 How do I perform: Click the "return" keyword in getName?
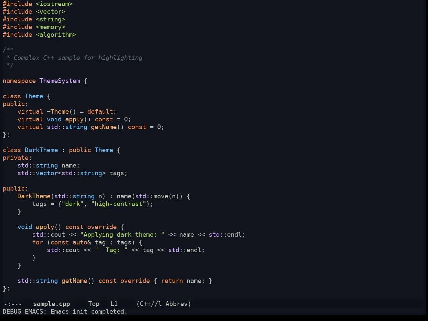(172, 281)
